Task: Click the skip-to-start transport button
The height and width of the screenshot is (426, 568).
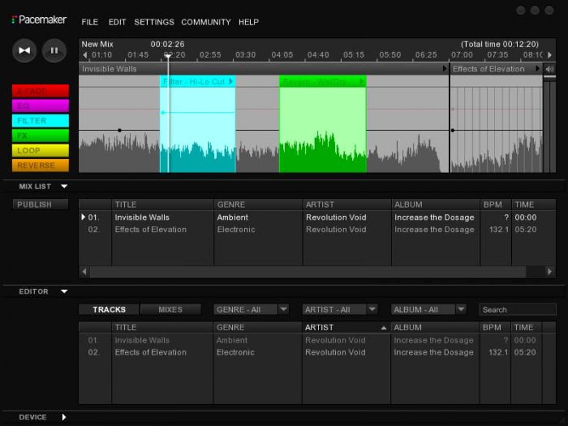Action: coord(25,50)
